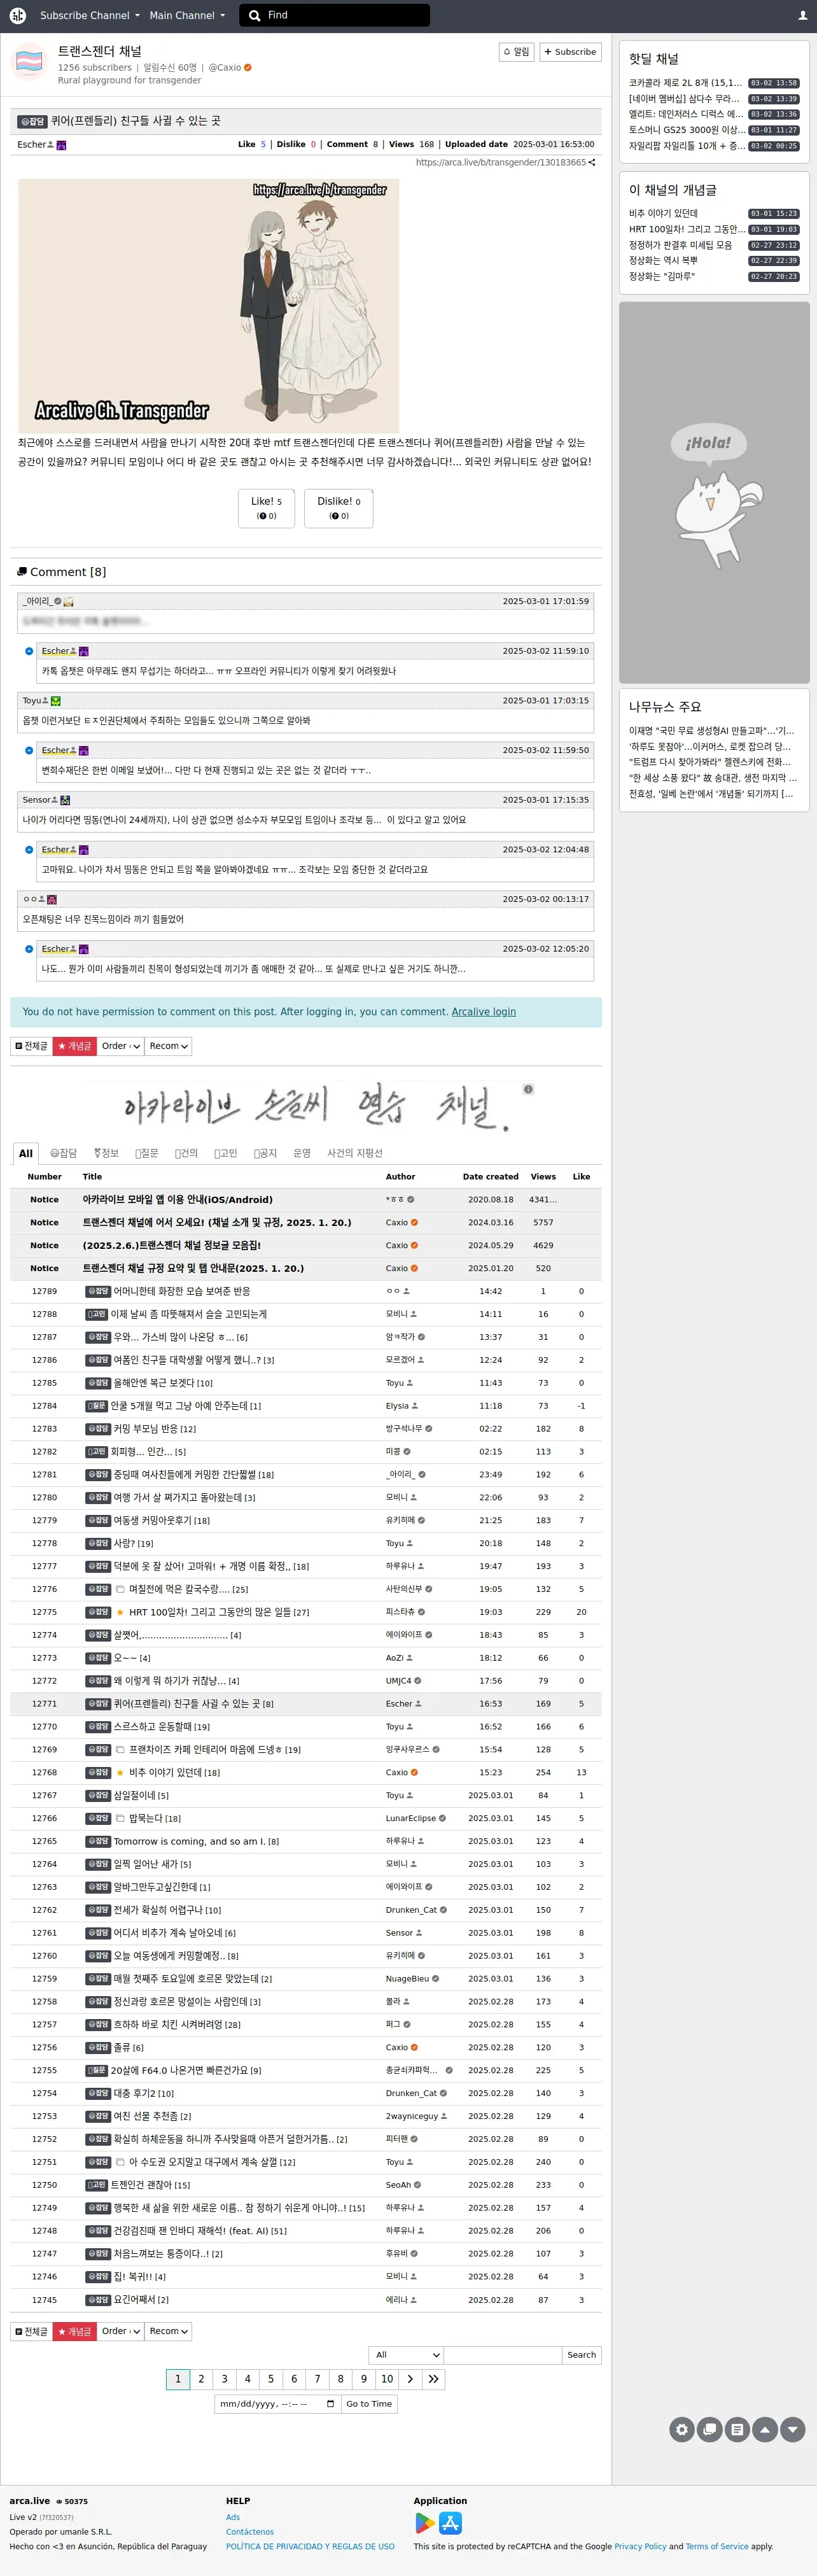Select the 사건의 지평선 category tab
The width and height of the screenshot is (817, 2576).
pos(355,1153)
